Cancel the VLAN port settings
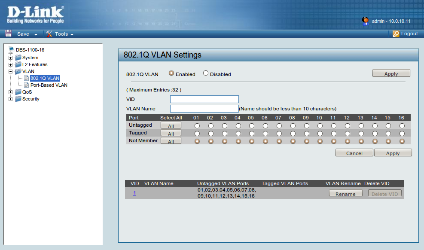 [354, 152]
